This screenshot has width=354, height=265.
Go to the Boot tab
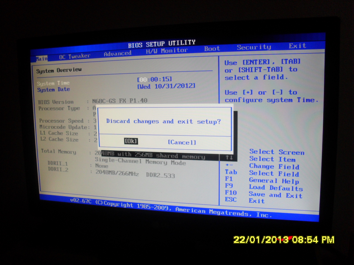pyautogui.click(x=212, y=48)
